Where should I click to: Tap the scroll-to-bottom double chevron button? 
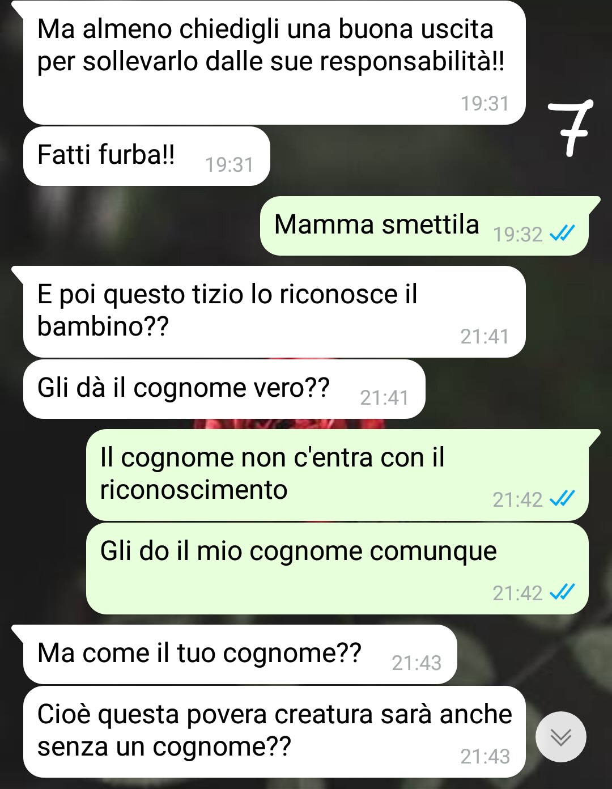561,737
